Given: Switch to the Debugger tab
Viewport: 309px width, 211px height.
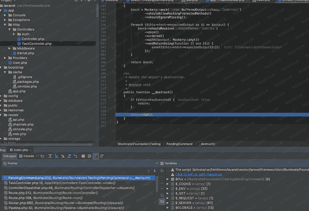Looking at the screenshot, I should (x=10, y=156).
